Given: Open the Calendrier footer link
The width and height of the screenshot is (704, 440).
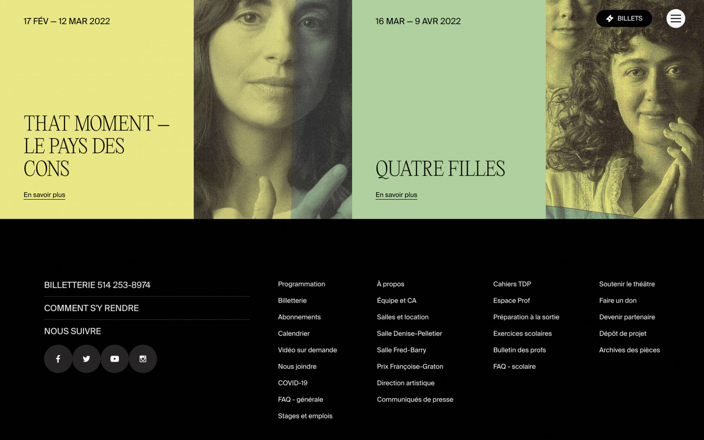Looking at the screenshot, I should pyautogui.click(x=293, y=334).
